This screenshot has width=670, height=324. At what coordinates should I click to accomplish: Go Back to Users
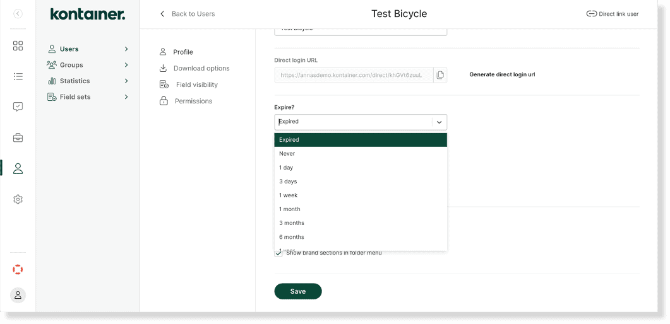[193, 14]
